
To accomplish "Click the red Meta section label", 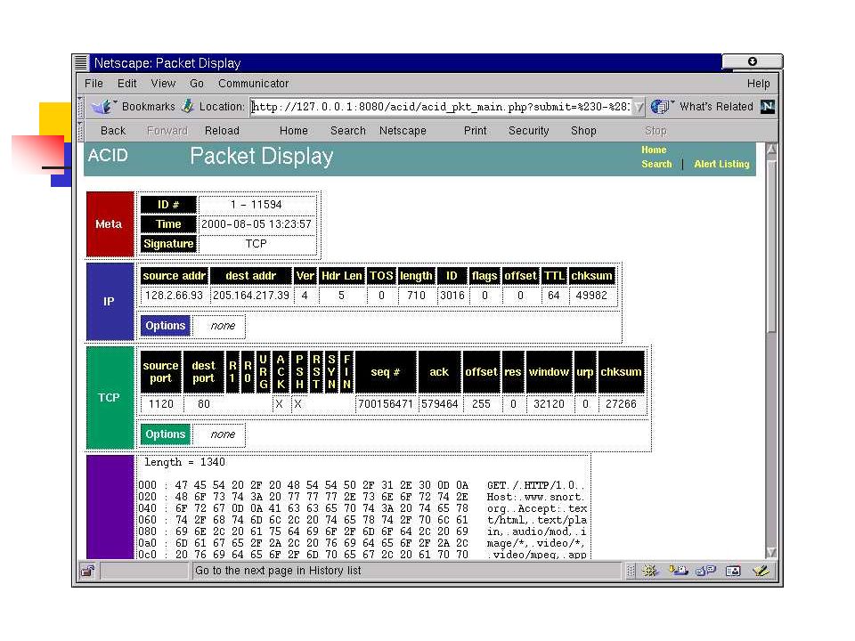I will tap(110, 224).
